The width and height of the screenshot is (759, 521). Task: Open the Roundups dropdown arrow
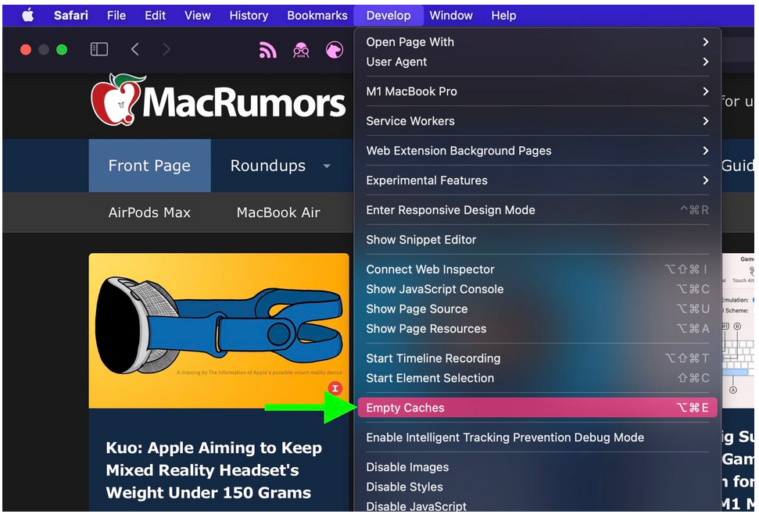click(x=327, y=166)
